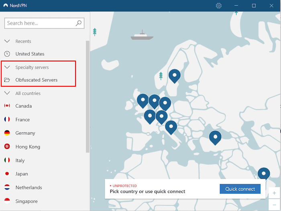Click the Hong Kong flag icon
Image resolution: width=281 pixels, height=211 pixels.
[x=7, y=147]
